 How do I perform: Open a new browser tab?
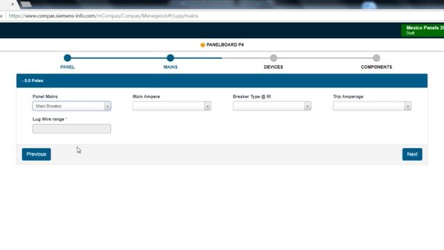26,4
